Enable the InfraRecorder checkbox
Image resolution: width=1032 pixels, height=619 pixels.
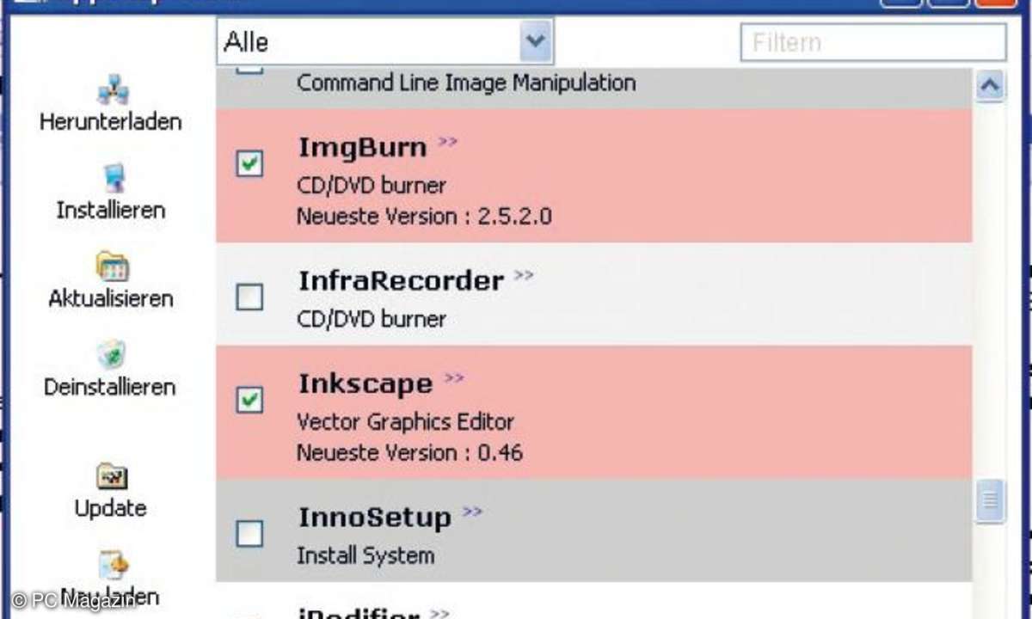(249, 297)
